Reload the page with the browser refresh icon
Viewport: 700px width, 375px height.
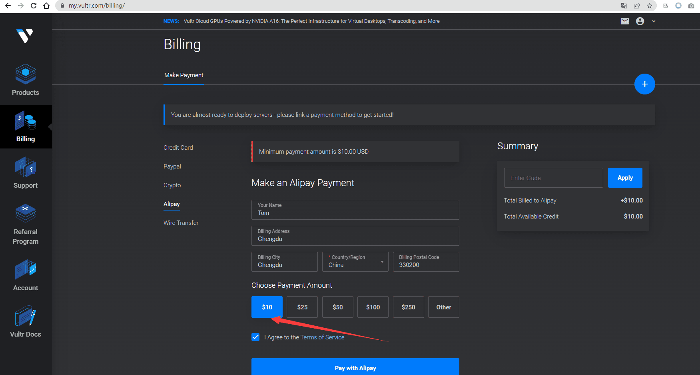coord(34,6)
